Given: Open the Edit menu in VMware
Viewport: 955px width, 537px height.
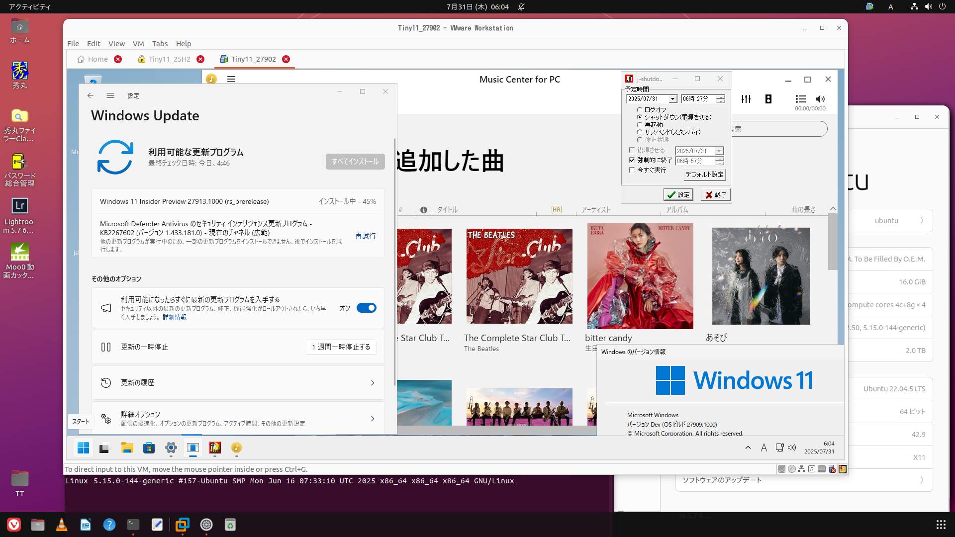Looking at the screenshot, I should pyautogui.click(x=94, y=44).
